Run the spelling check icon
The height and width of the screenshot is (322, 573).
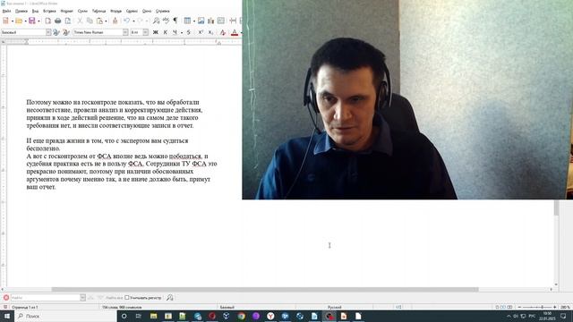click(x=166, y=21)
